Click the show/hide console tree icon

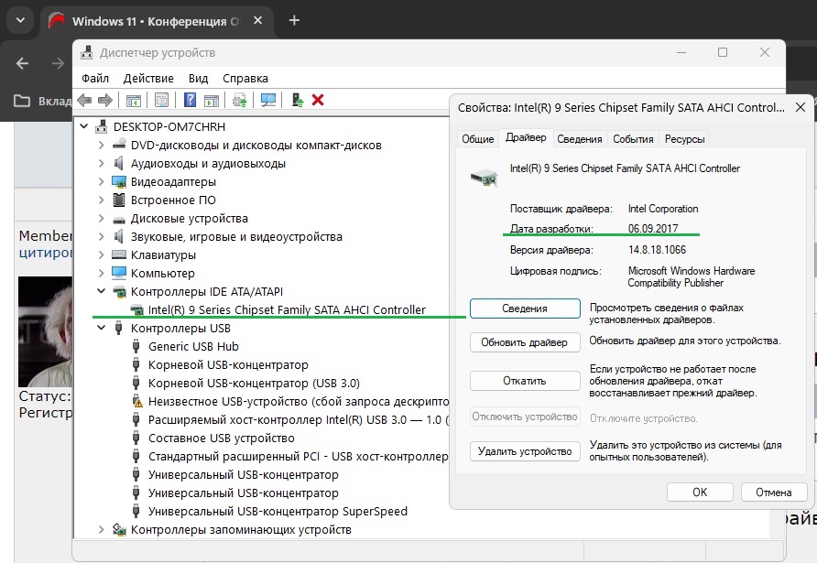click(134, 100)
